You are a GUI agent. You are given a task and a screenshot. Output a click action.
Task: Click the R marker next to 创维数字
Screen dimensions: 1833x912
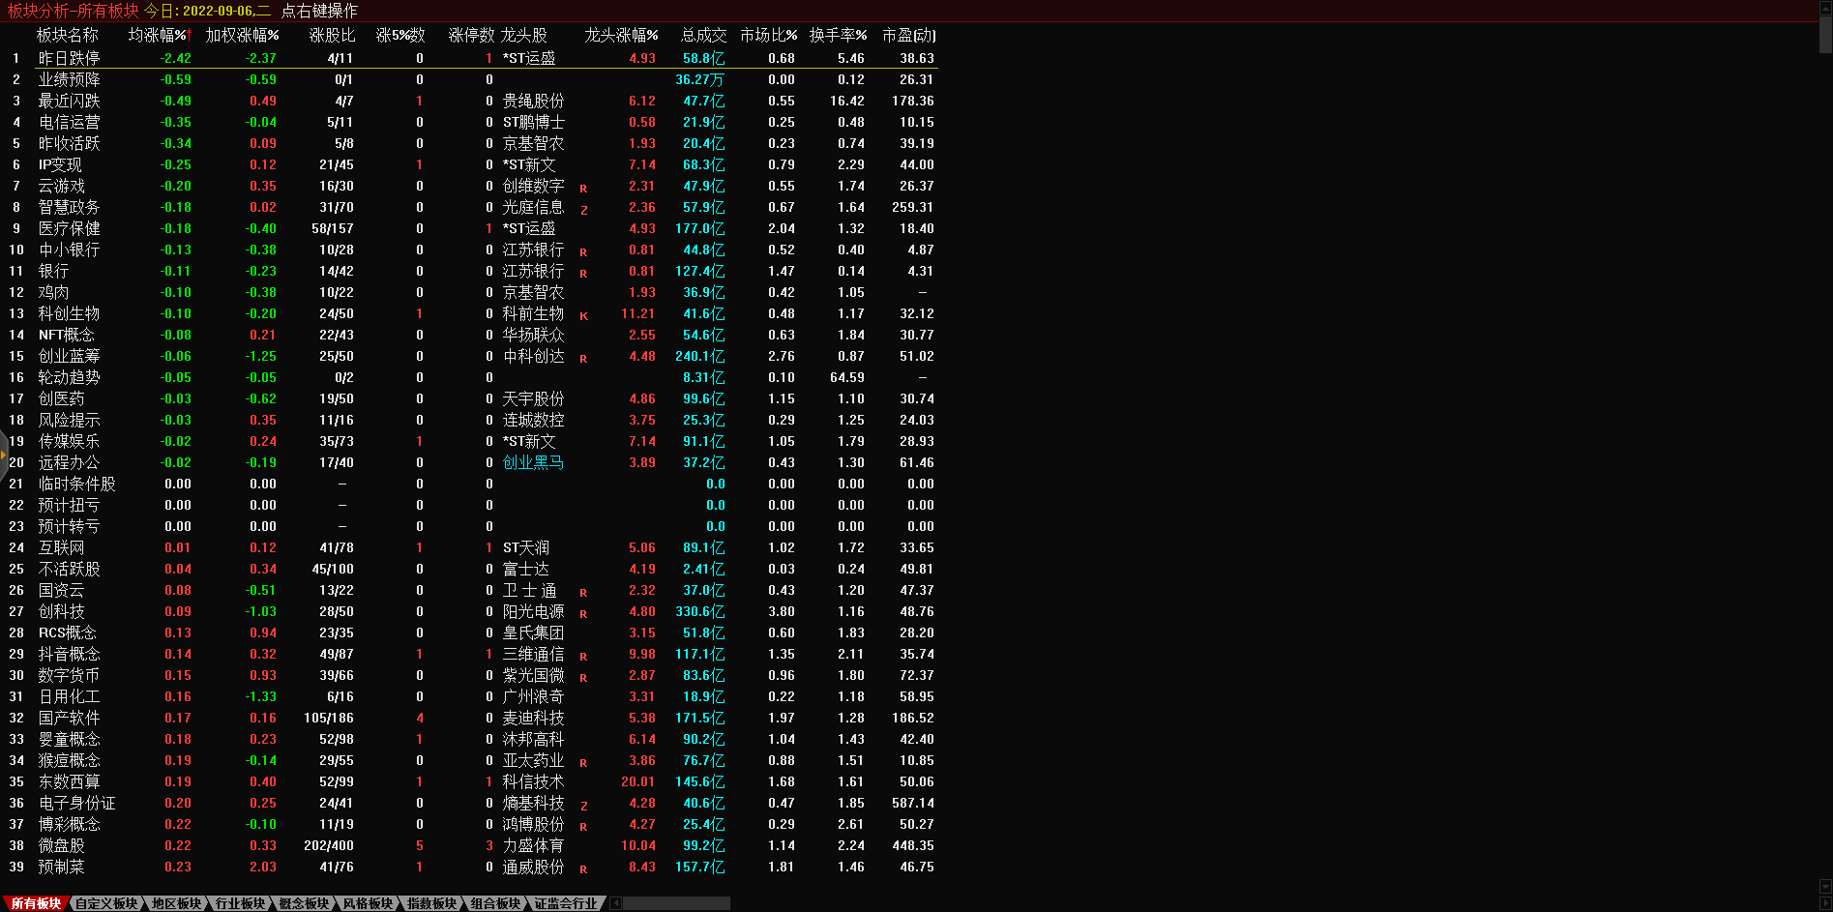click(x=583, y=189)
